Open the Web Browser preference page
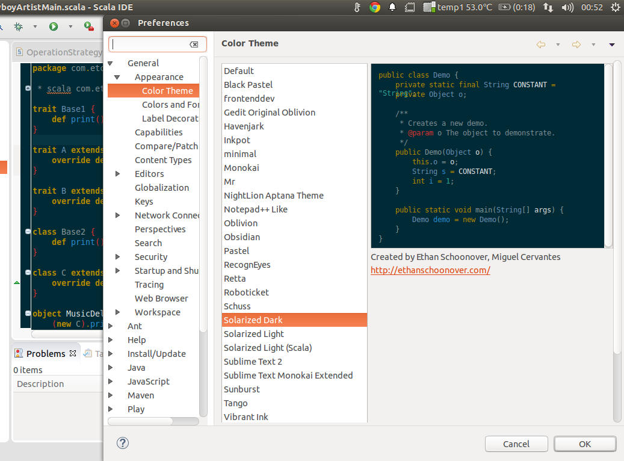The width and height of the screenshot is (624, 461). tap(161, 299)
